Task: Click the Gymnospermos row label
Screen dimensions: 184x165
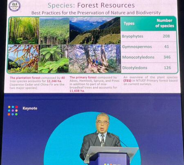Action: tap(137, 47)
